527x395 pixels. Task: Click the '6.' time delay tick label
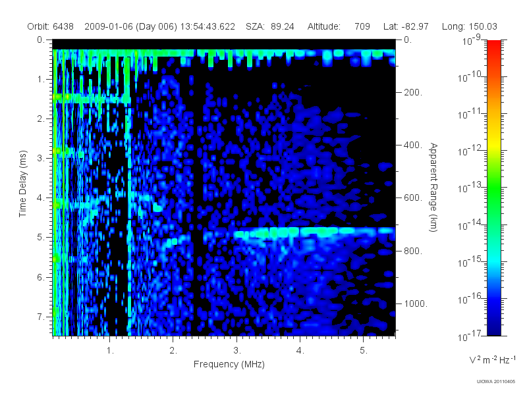click(41, 277)
